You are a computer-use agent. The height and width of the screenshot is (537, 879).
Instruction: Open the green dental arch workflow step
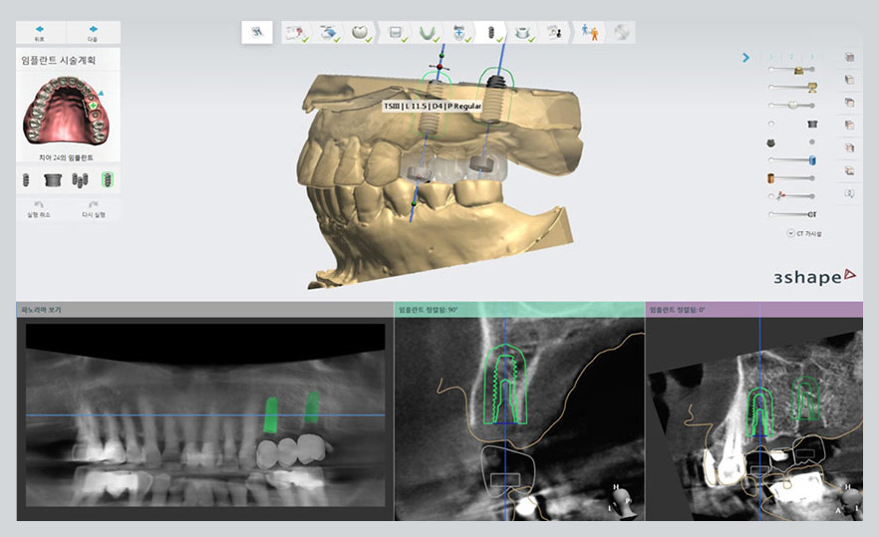coord(429,33)
